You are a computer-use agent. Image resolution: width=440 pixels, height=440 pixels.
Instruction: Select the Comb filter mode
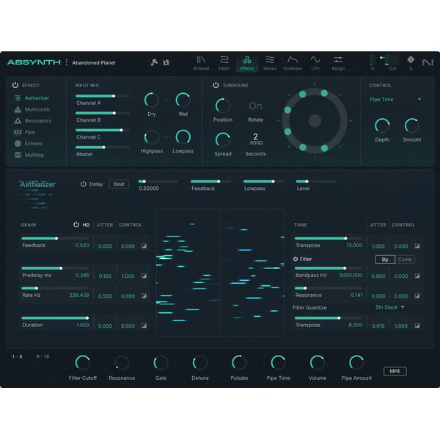pos(405,260)
